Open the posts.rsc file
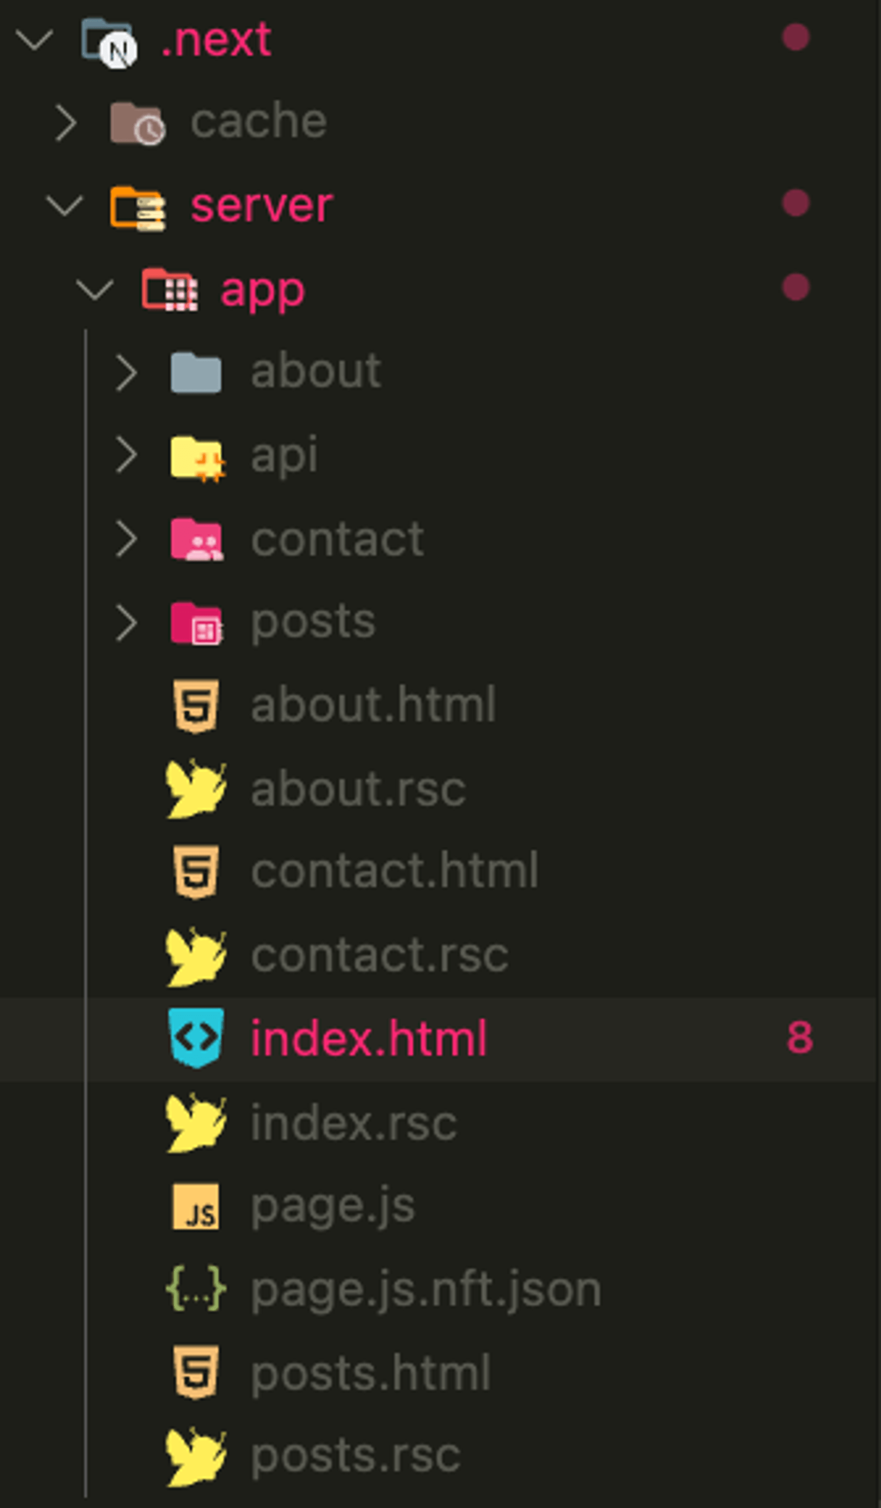Screen dimensions: 881x1508 [355, 1456]
